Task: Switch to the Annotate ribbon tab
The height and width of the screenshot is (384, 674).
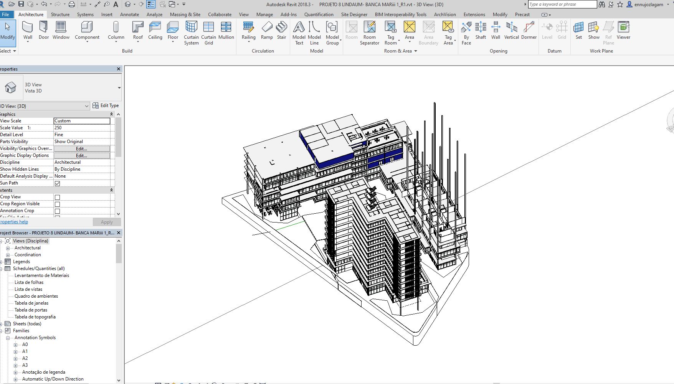Action: [130, 14]
